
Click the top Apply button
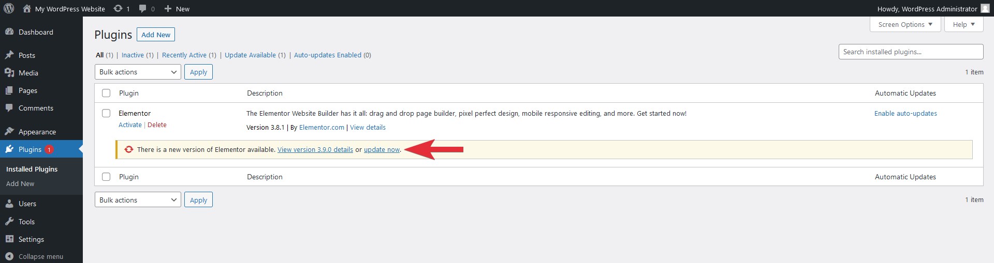coord(198,72)
